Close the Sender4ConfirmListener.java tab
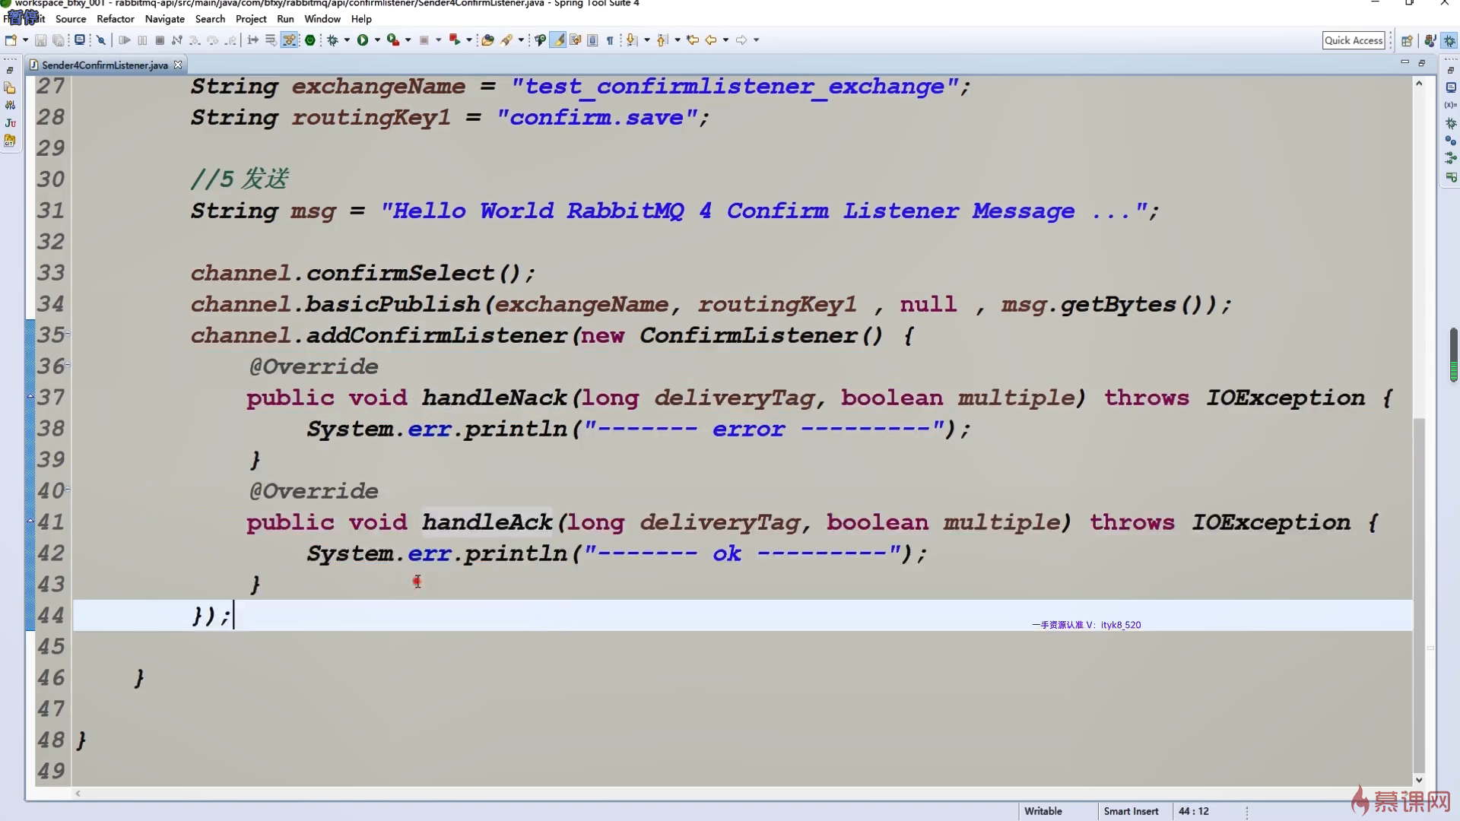 [178, 65]
